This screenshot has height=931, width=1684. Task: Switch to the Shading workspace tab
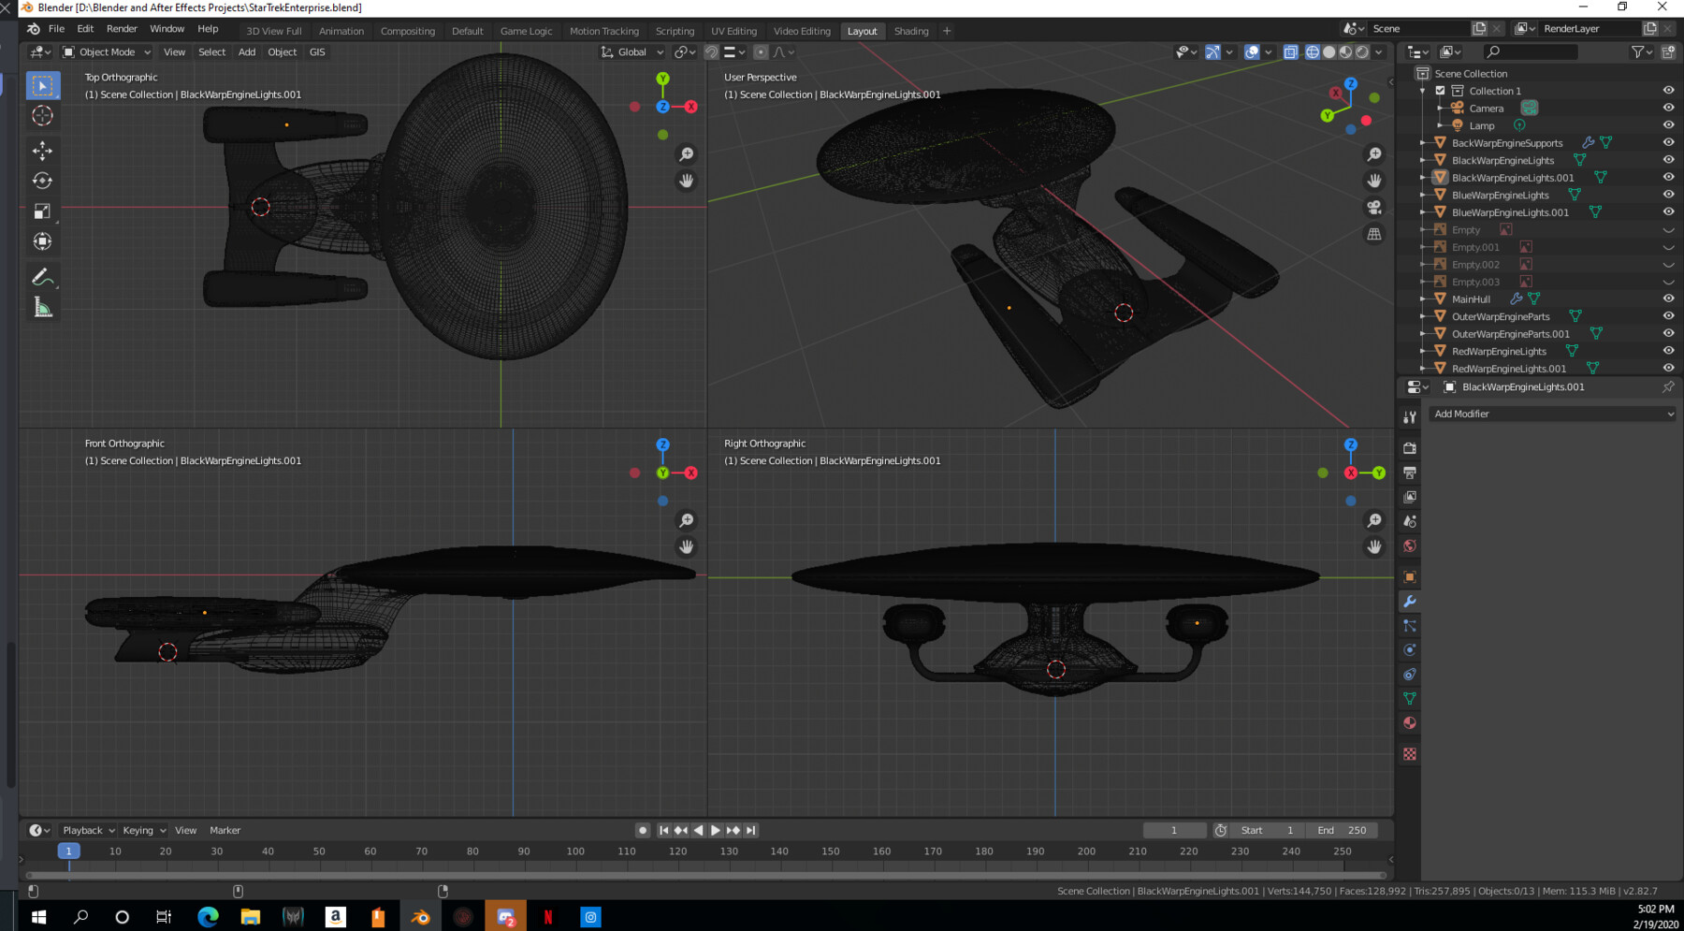[x=911, y=30]
